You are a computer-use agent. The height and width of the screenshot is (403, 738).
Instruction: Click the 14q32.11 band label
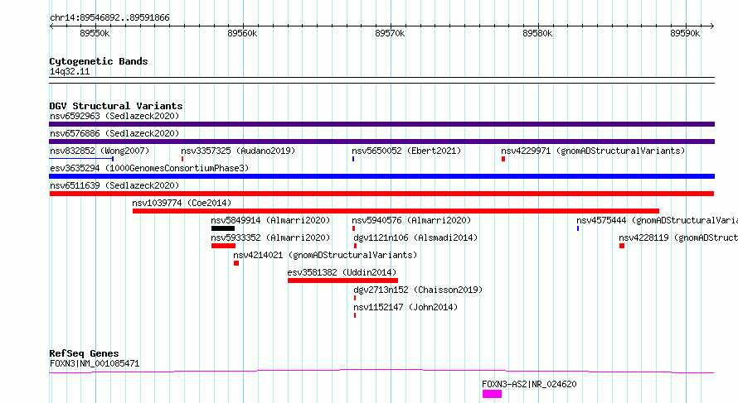pyautogui.click(x=70, y=72)
